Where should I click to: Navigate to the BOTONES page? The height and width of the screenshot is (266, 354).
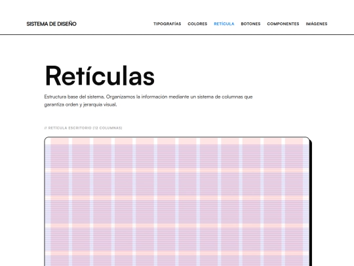(x=250, y=24)
